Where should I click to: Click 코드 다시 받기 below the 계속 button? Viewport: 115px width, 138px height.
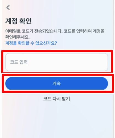[57, 99]
